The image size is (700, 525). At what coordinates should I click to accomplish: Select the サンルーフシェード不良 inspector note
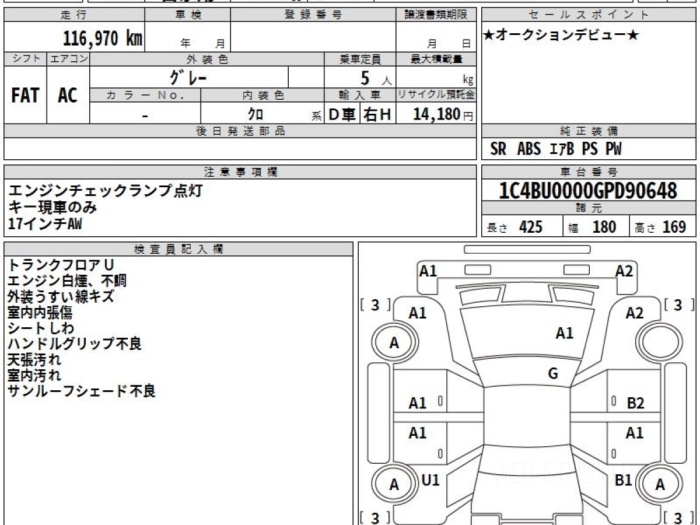tap(82, 391)
